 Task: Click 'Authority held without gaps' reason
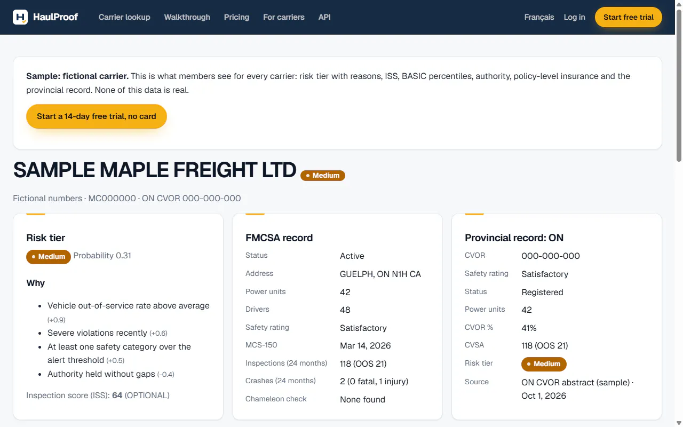coord(111,374)
